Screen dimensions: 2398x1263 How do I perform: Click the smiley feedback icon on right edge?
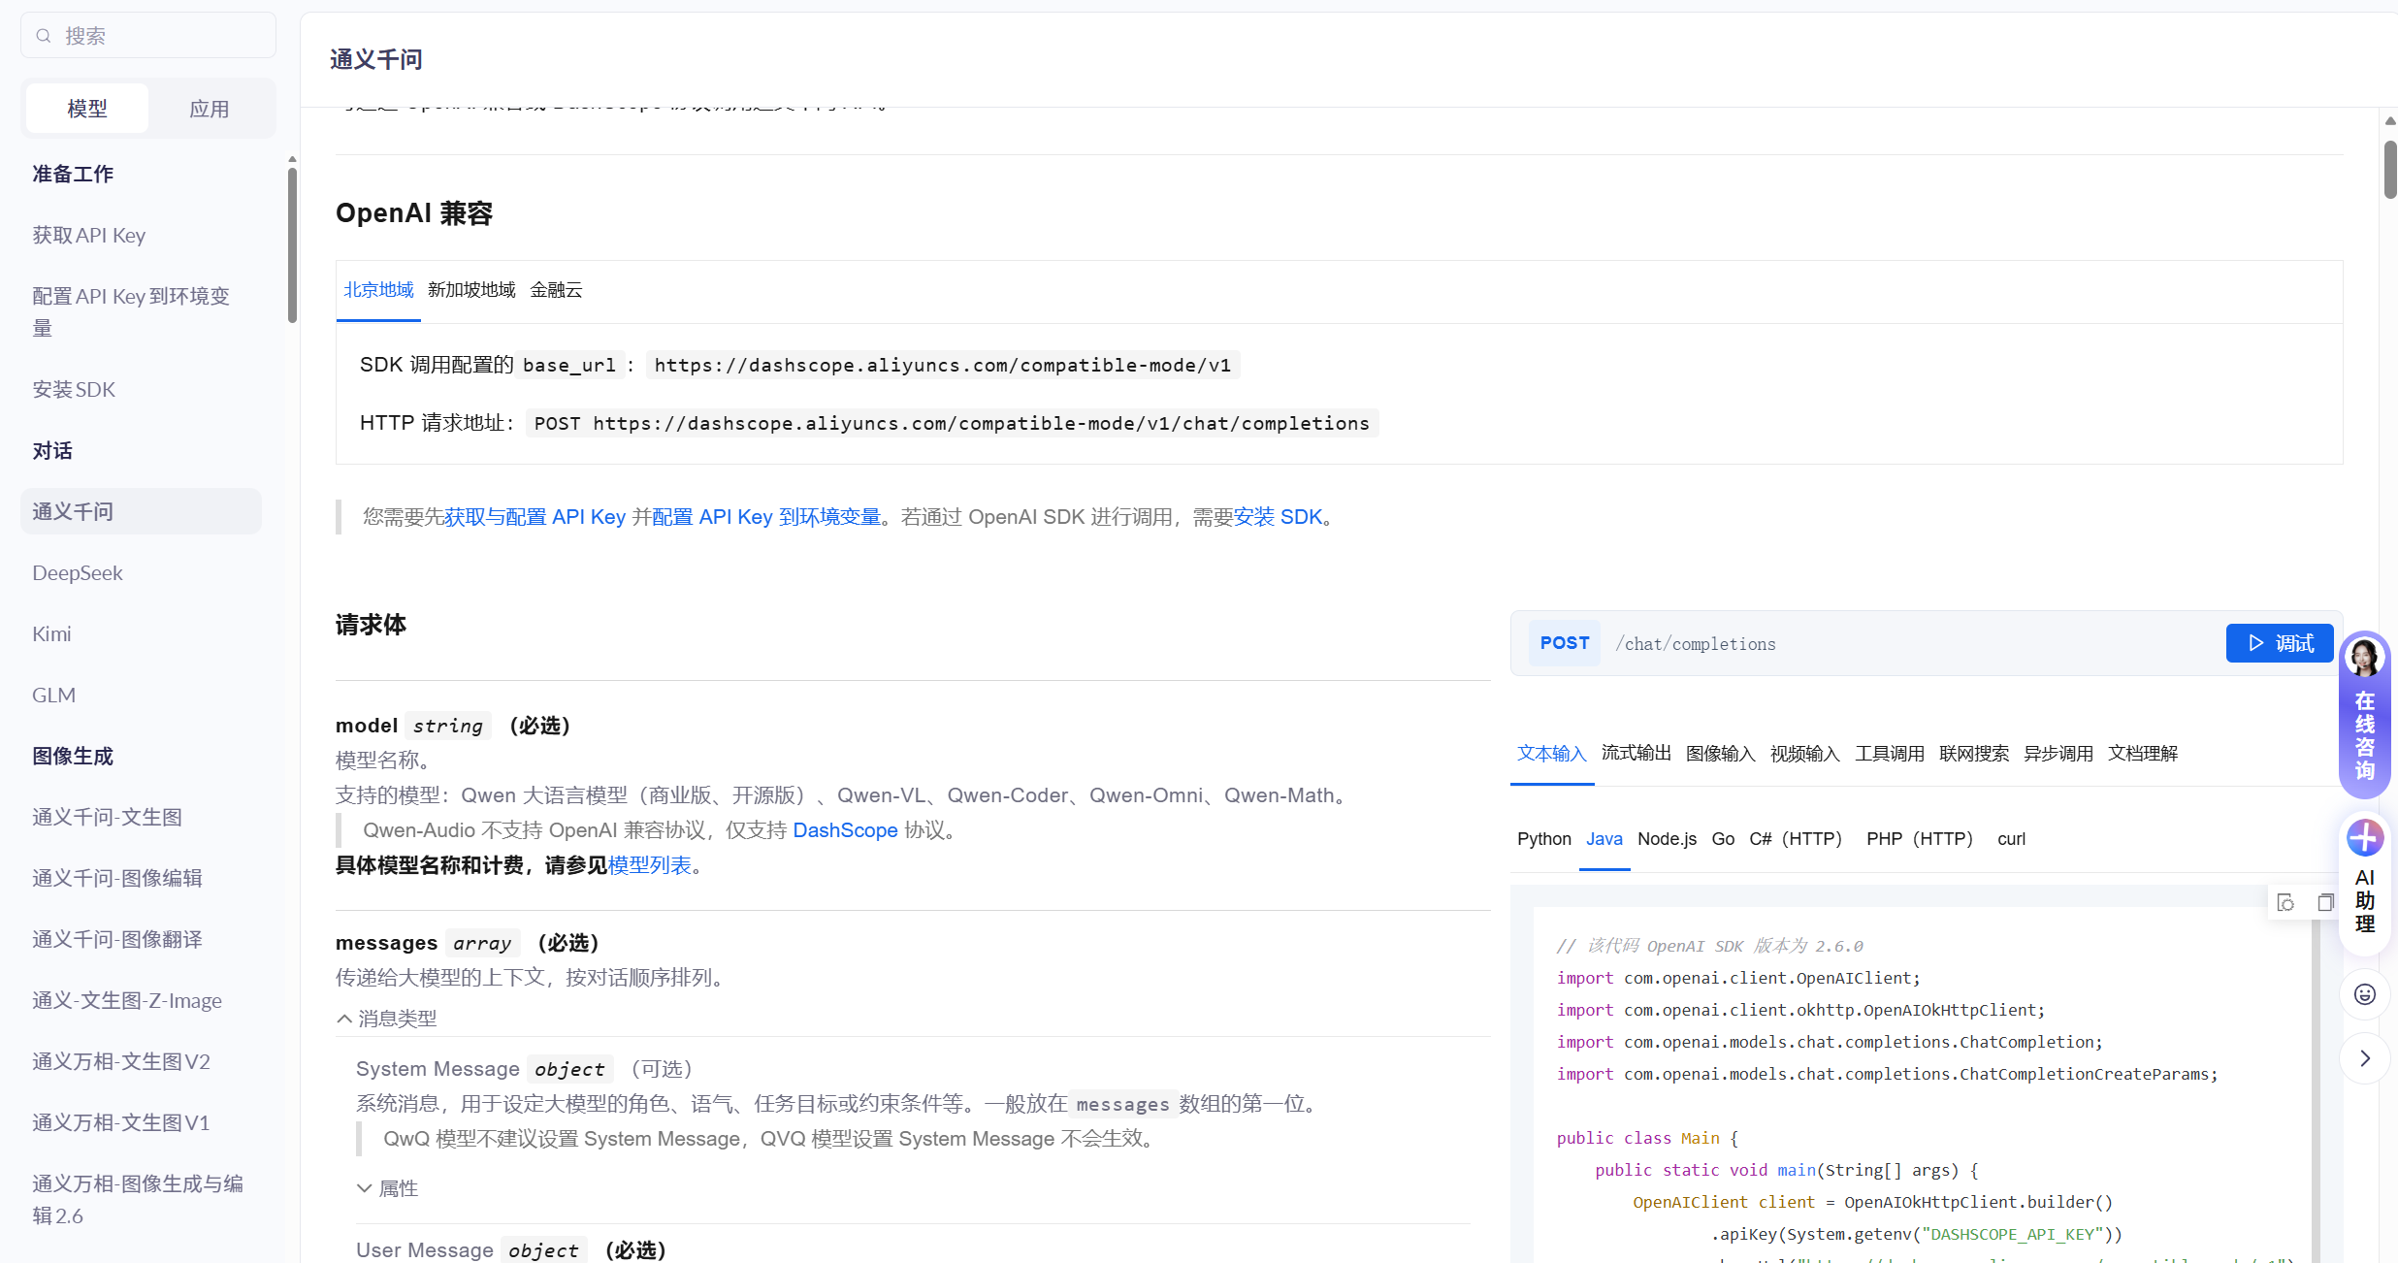(2364, 993)
